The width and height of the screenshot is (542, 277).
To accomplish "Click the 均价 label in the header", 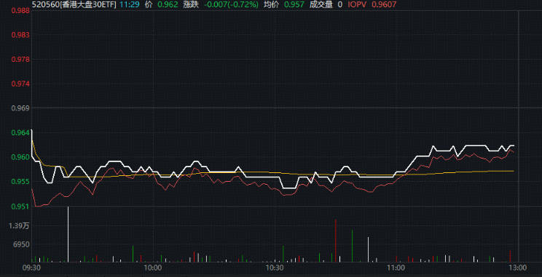I will (271, 4).
